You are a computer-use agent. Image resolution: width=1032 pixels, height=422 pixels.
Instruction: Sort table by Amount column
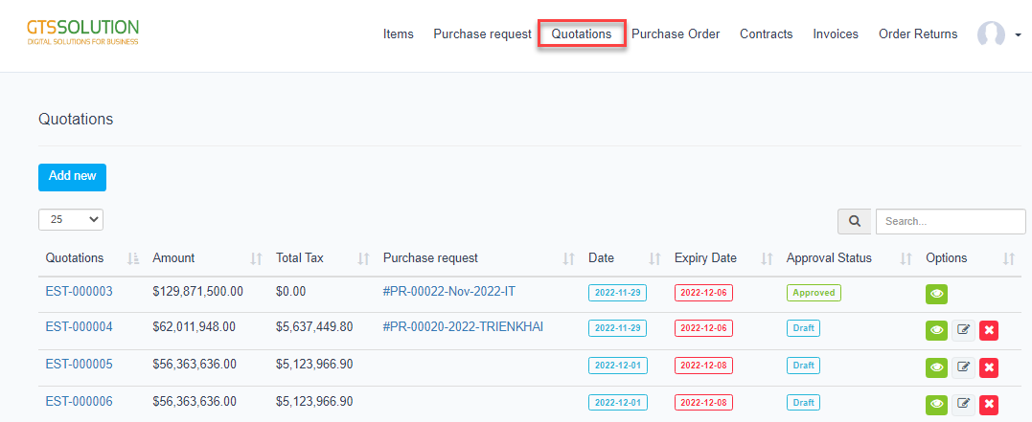pyautogui.click(x=173, y=258)
